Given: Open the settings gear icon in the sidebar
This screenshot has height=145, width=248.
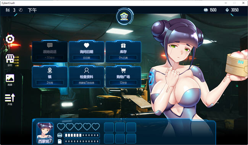Looking at the screenshot, I should coord(10,39).
